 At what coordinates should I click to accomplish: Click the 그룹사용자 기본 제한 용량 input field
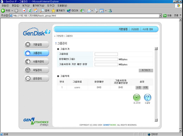106,64
